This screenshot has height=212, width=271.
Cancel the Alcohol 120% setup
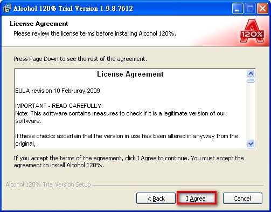point(242,199)
